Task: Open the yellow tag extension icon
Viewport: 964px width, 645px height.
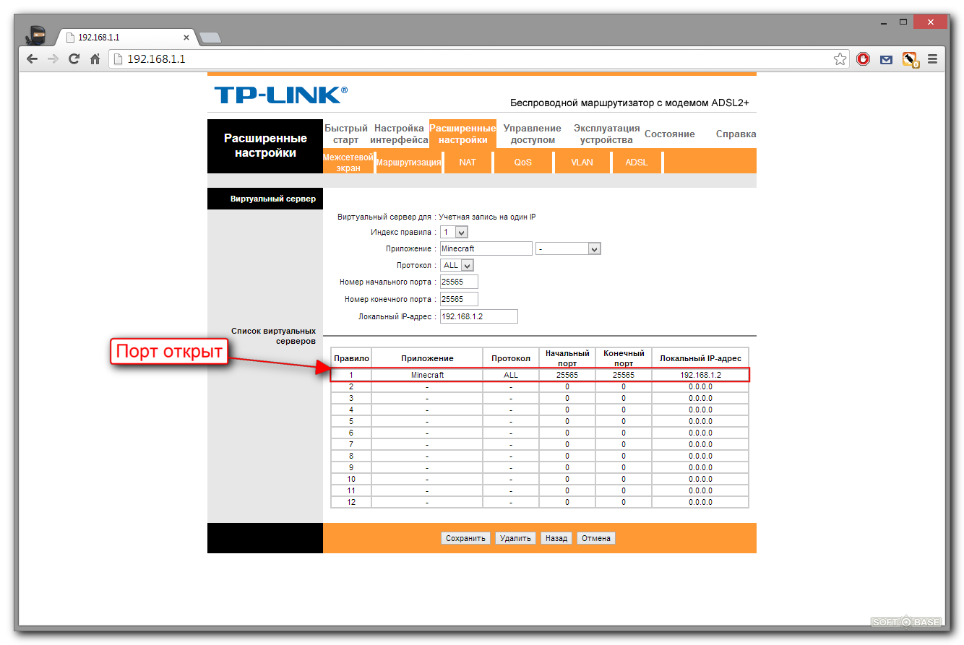Action: pos(910,60)
